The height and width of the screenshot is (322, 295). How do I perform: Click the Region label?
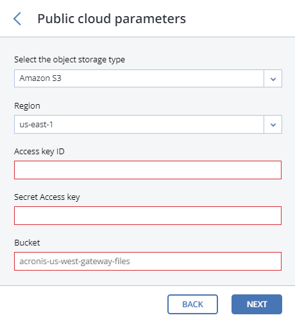coord(27,106)
